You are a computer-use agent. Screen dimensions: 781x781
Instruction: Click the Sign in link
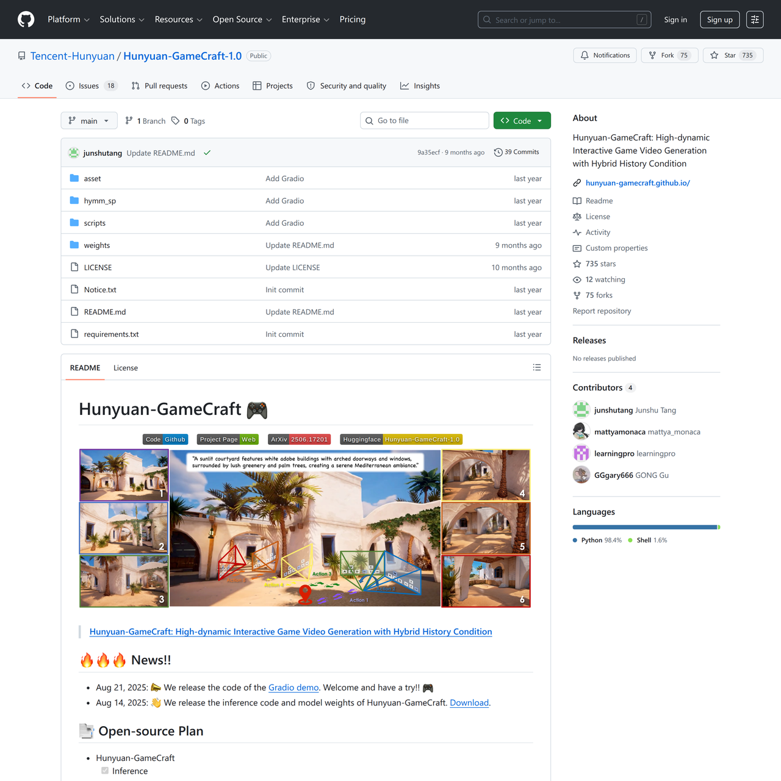point(675,20)
